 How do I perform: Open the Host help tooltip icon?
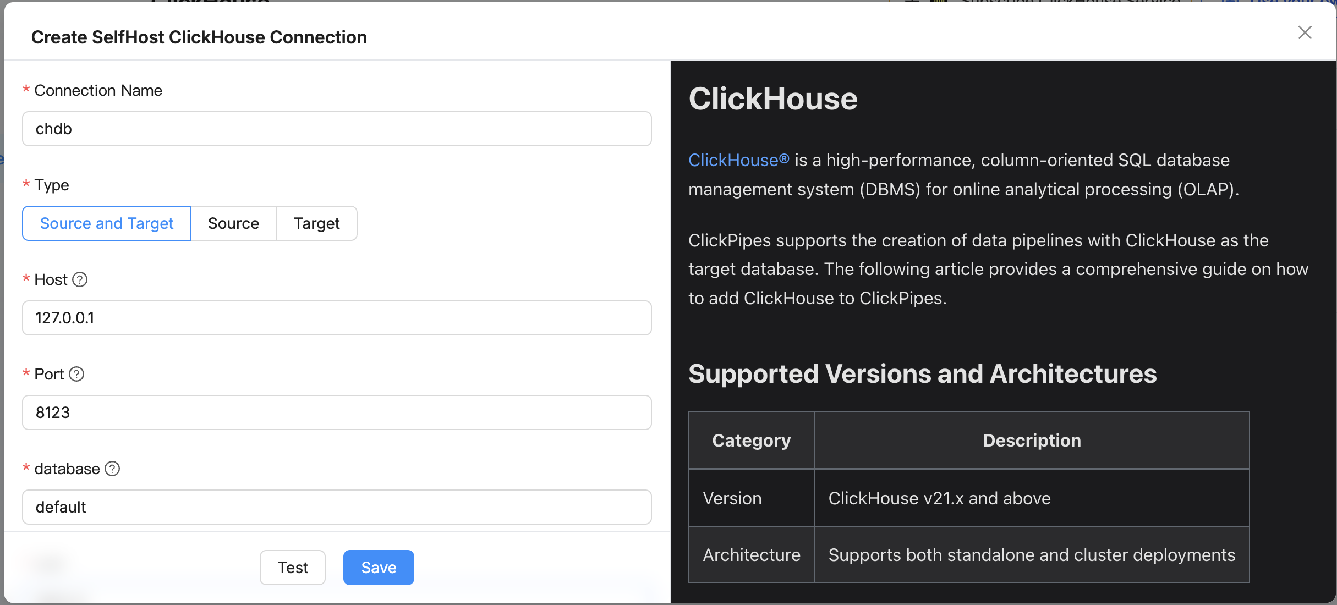tap(80, 279)
